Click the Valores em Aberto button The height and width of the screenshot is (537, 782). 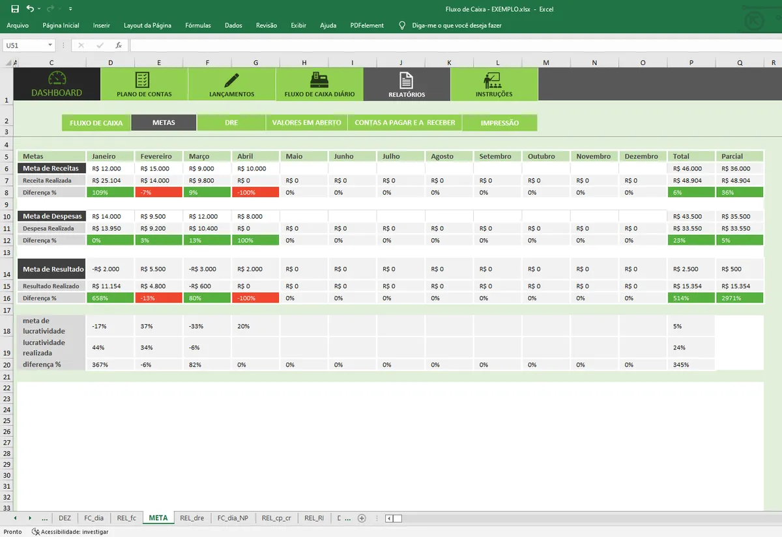tap(306, 122)
